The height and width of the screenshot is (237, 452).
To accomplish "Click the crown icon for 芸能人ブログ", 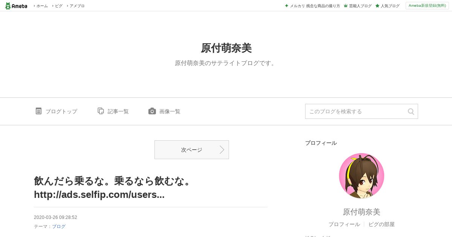I will (x=345, y=6).
